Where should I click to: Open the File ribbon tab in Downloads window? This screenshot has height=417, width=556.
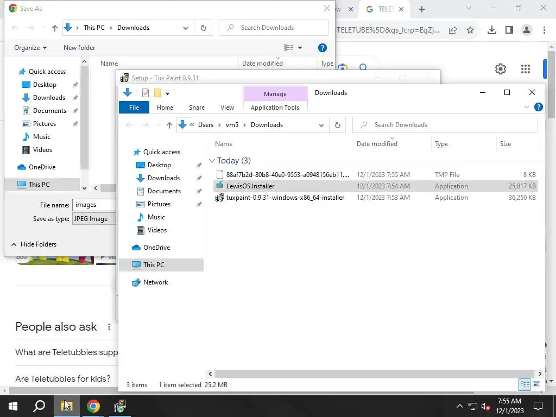134,108
